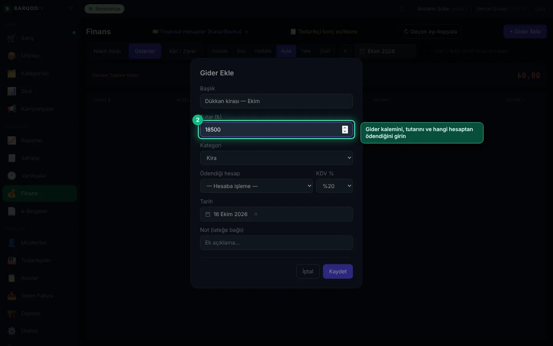Open the Finans money bag icon
This screenshot has height=346, width=553.
[x=12, y=193]
